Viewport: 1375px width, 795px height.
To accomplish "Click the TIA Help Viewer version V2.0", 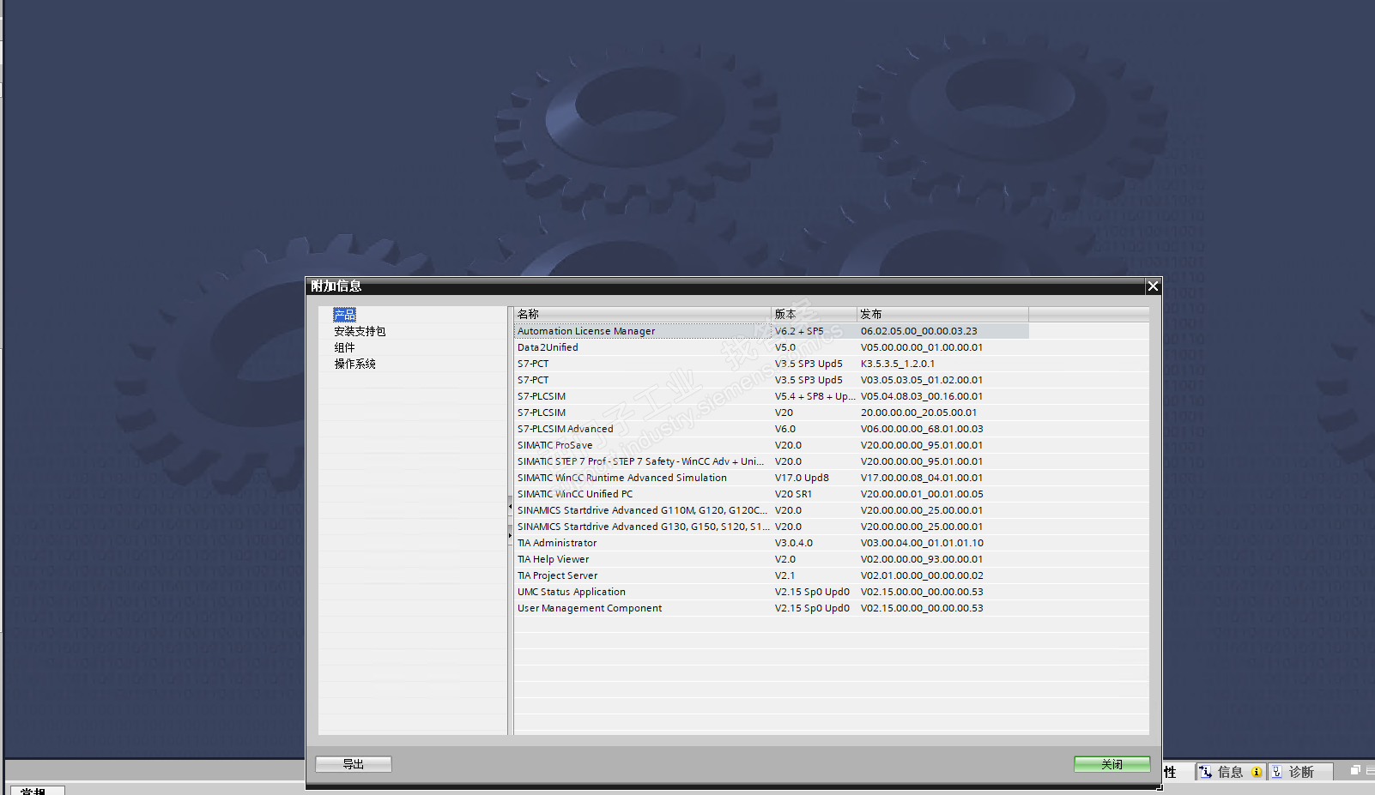I will [785, 559].
